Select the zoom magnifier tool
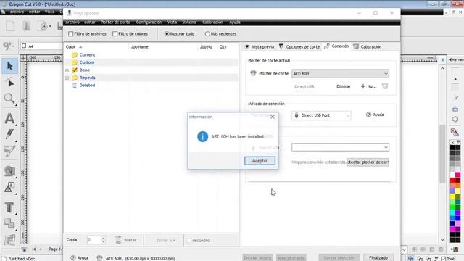Viewport: 464px width, 261px height. pos(9,99)
